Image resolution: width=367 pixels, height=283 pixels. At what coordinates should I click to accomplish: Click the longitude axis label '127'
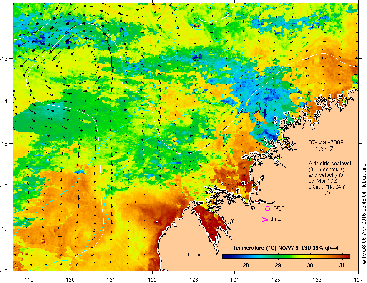(x=358, y=280)
